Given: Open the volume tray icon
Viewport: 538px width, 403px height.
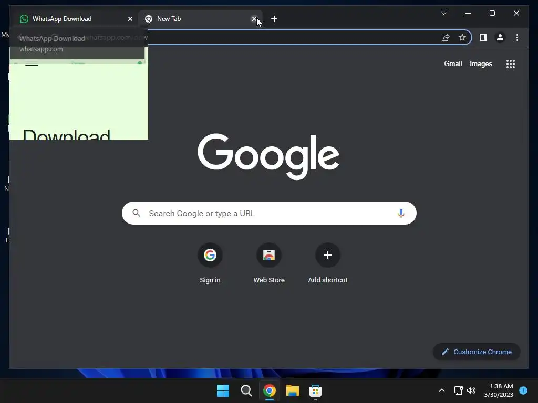Looking at the screenshot, I should coord(471,390).
